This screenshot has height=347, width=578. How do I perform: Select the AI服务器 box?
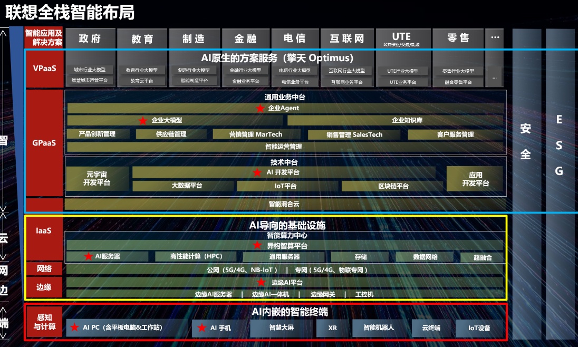pyautogui.click(x=107, y=256)
